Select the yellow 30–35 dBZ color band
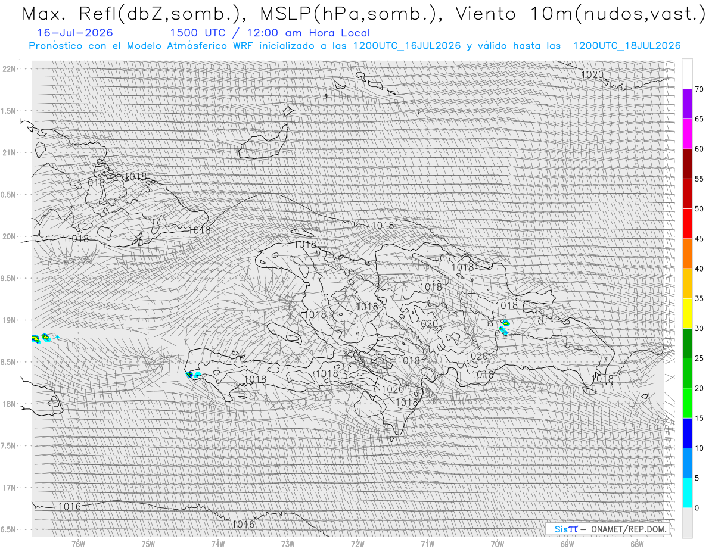The image size is (715, 552). (687, 313)
